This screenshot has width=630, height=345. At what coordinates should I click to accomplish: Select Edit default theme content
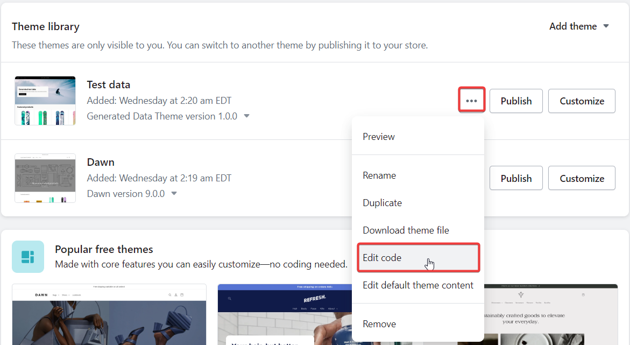tap(418, 285)
